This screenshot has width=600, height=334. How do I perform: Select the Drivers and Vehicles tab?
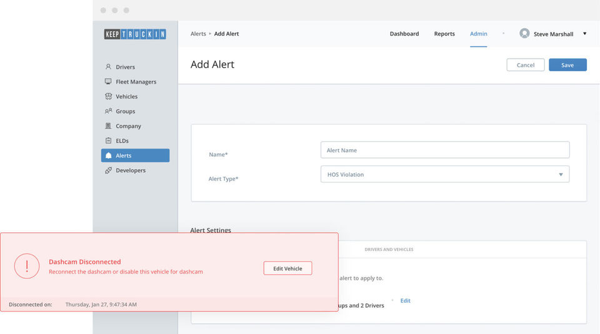click(389, 249)
